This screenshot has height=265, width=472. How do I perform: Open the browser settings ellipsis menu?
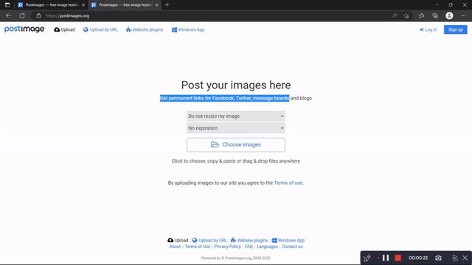click(x=463, y=15)
